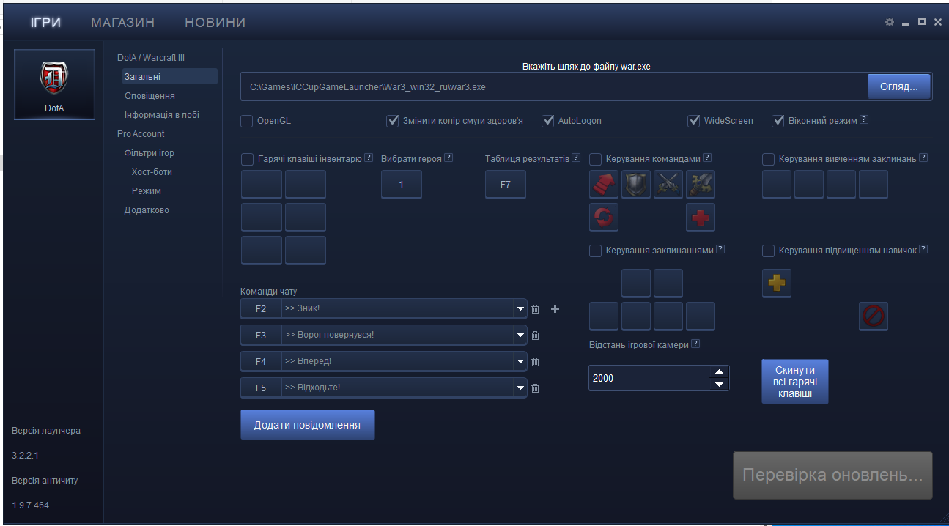Open 'Додатково' sidebar item
The width and height of the screenshot is (949, 526).
(x=147, y=210)
